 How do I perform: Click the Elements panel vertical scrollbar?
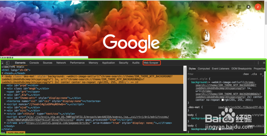(x=185, y=98)
